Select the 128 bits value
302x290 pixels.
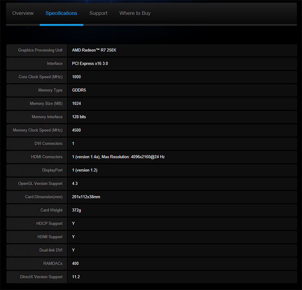click(79, 117)
